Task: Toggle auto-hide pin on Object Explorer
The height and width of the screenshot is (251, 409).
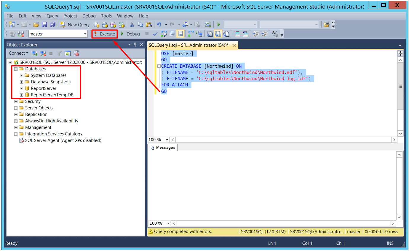Action: pyautogui.click(x=135, y=45)
